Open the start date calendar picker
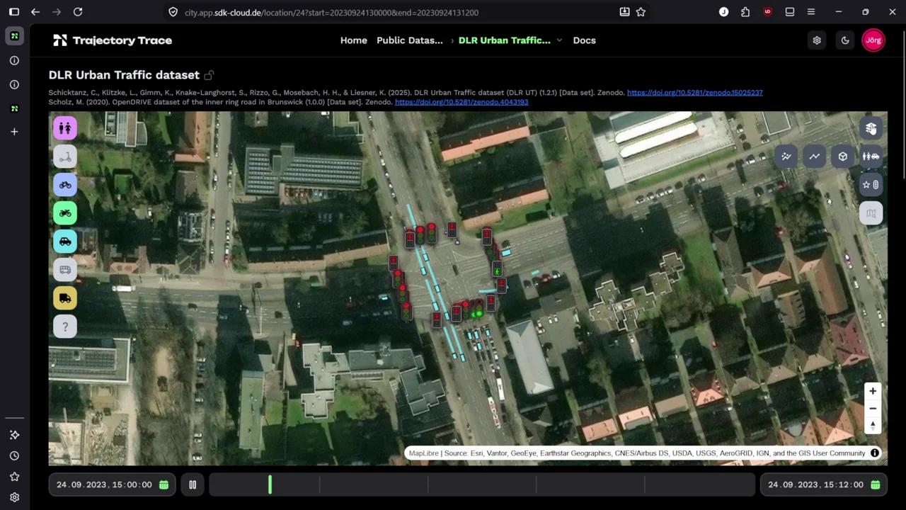Viewport: 906px width, 510px height. click(164, 484)
